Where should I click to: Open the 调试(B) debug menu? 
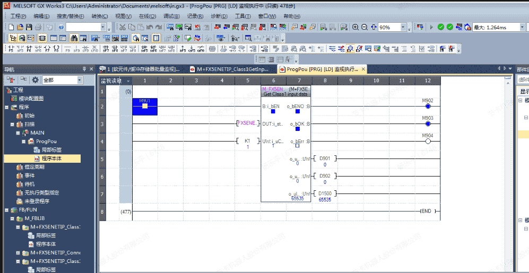pyautogui.click(x=171, y=16)
